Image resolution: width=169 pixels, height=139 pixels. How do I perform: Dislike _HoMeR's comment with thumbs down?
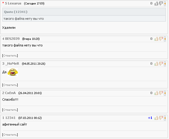tap(161, 64)
